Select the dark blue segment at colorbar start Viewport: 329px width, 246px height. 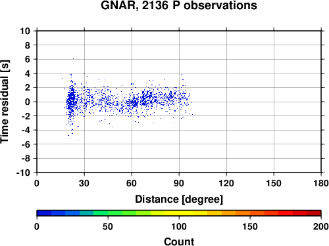[x=44, y=213]
